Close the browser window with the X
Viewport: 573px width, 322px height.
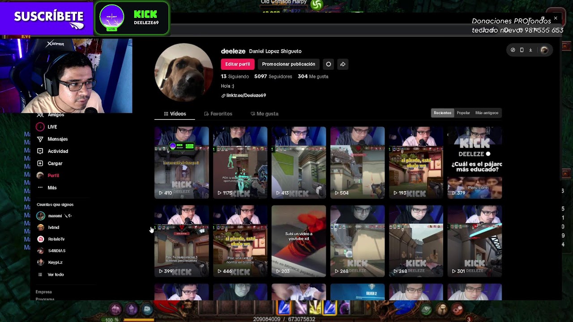(556, 18)
